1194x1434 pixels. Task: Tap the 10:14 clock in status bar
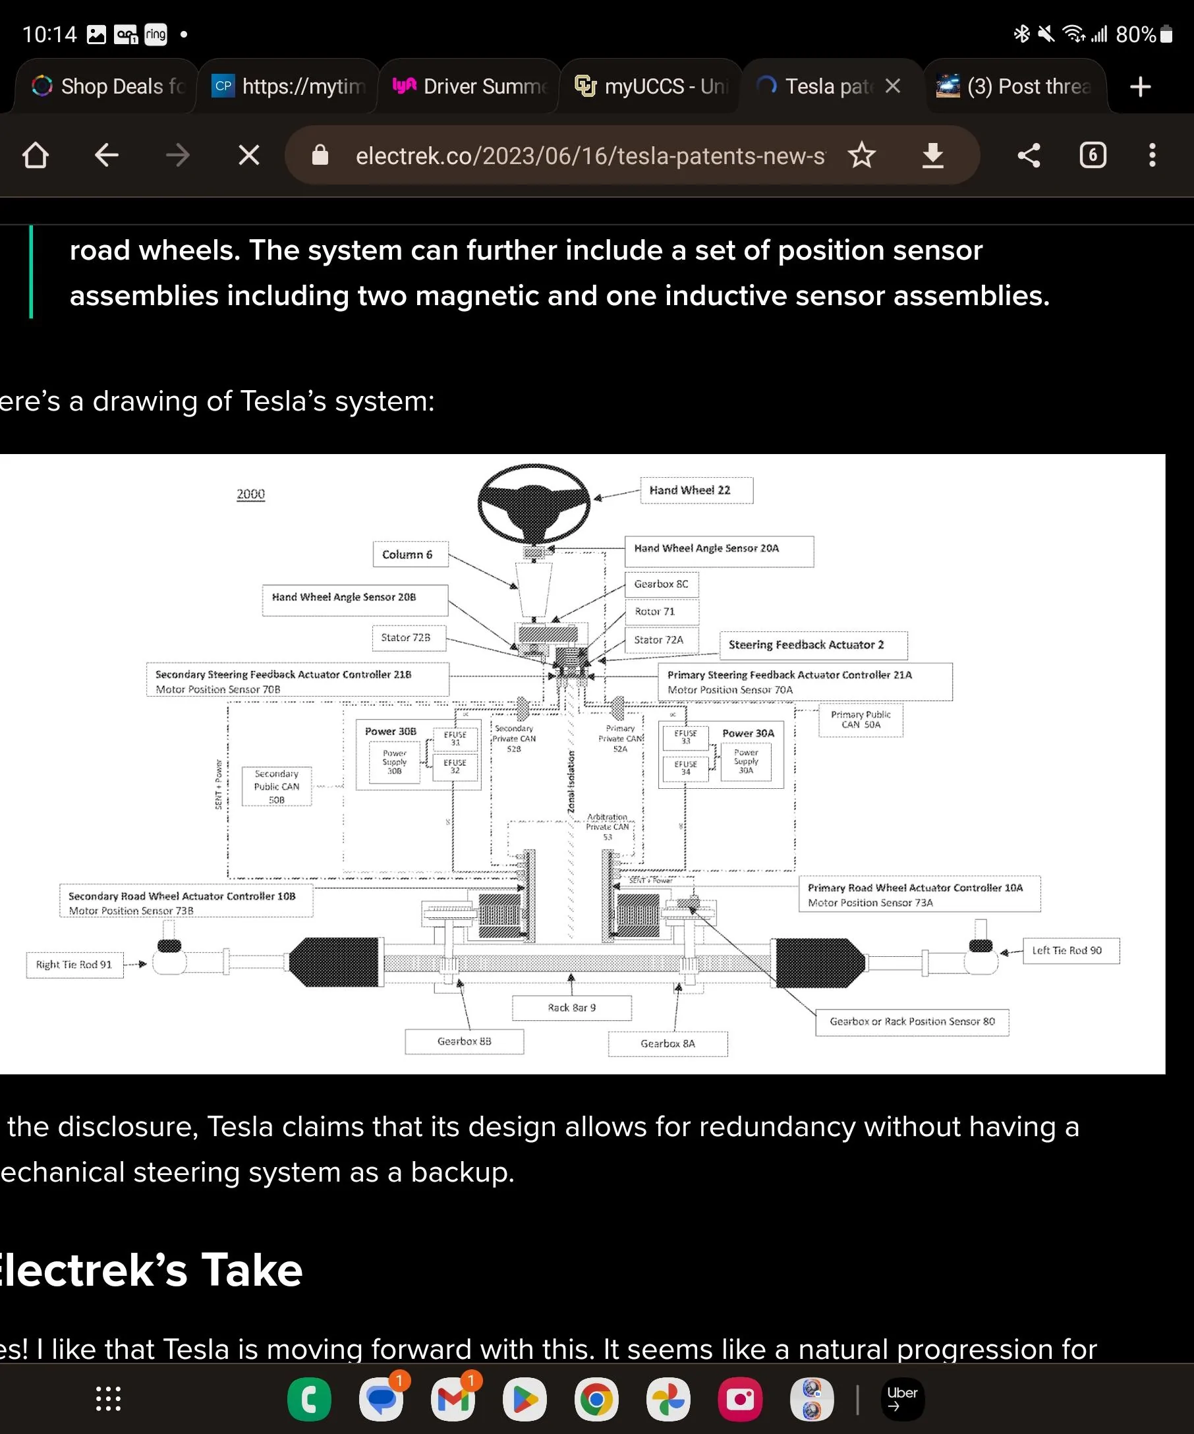pyautogui.click(x=49, y=34)
